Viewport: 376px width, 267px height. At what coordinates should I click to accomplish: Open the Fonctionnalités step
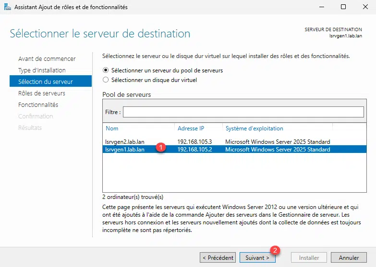[x=38, y=104]
